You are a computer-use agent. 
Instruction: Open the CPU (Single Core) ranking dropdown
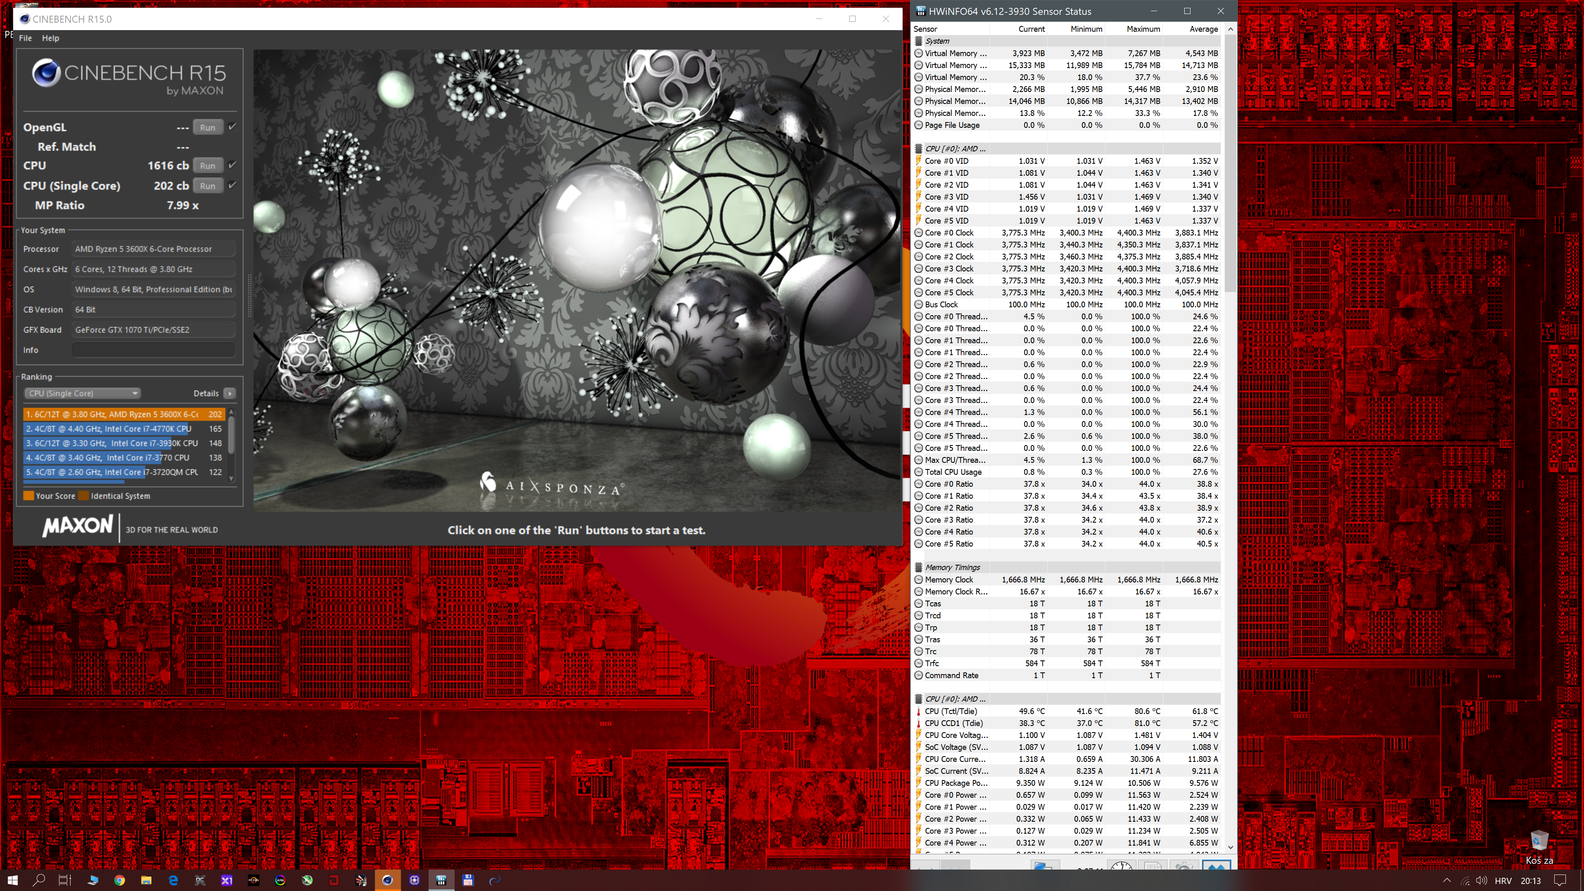pos(82,393)
